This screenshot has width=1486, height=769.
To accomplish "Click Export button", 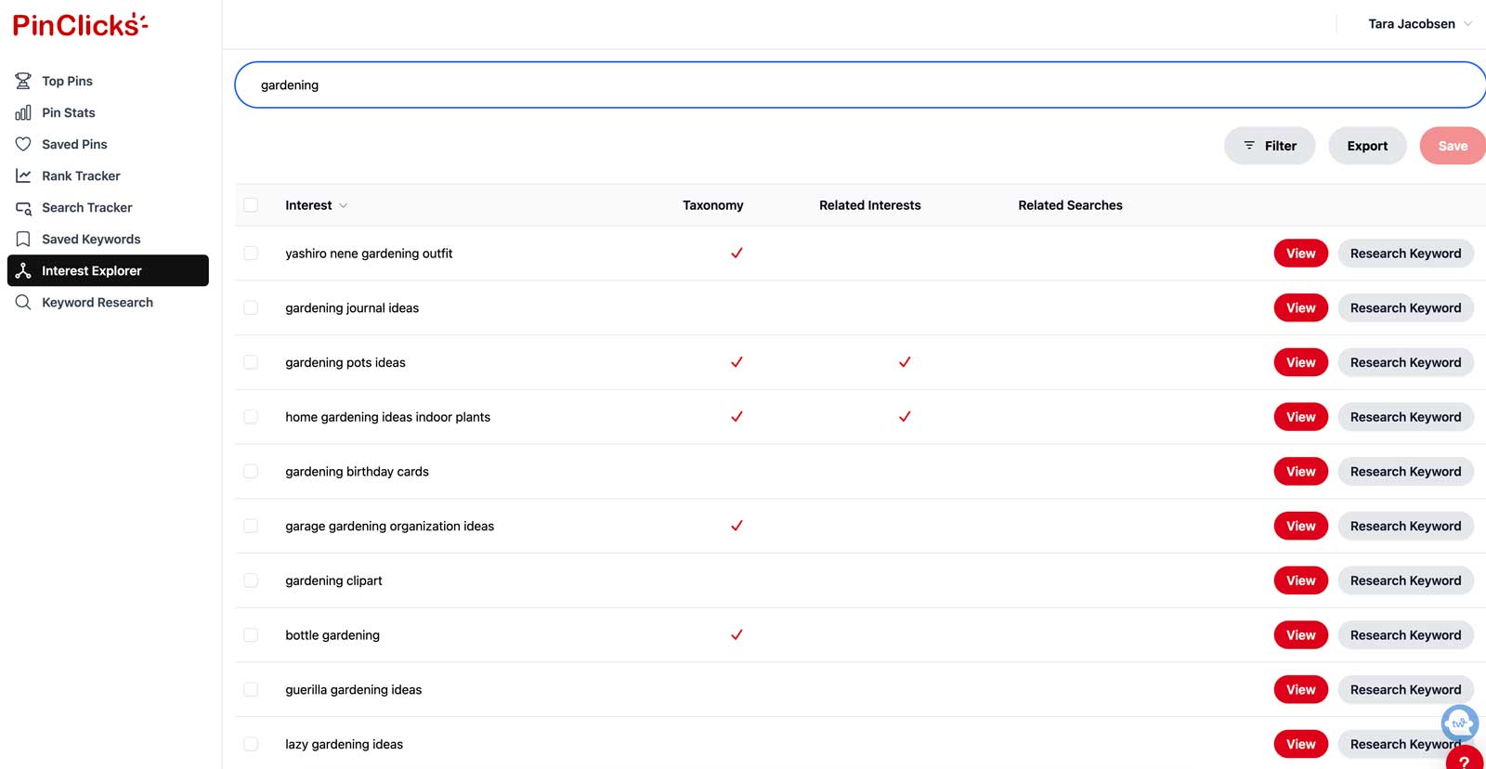I will (1366, 146).
